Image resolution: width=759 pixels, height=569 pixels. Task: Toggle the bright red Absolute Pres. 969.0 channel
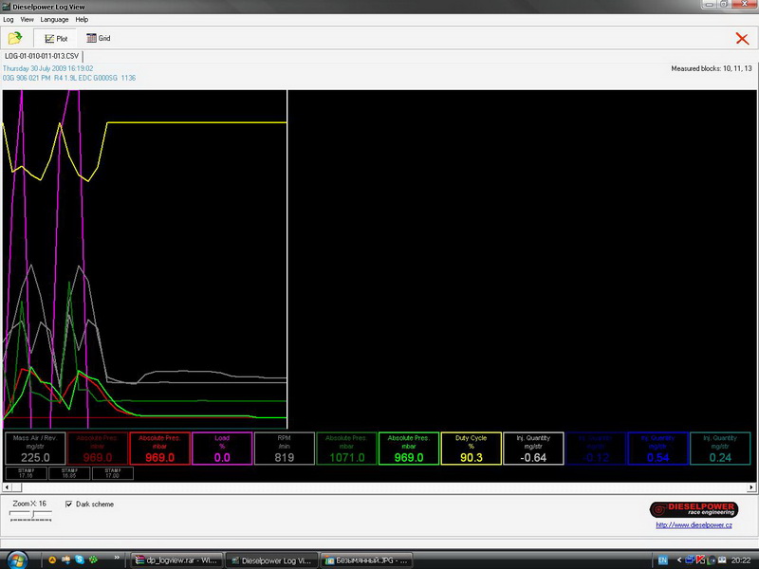159,449
